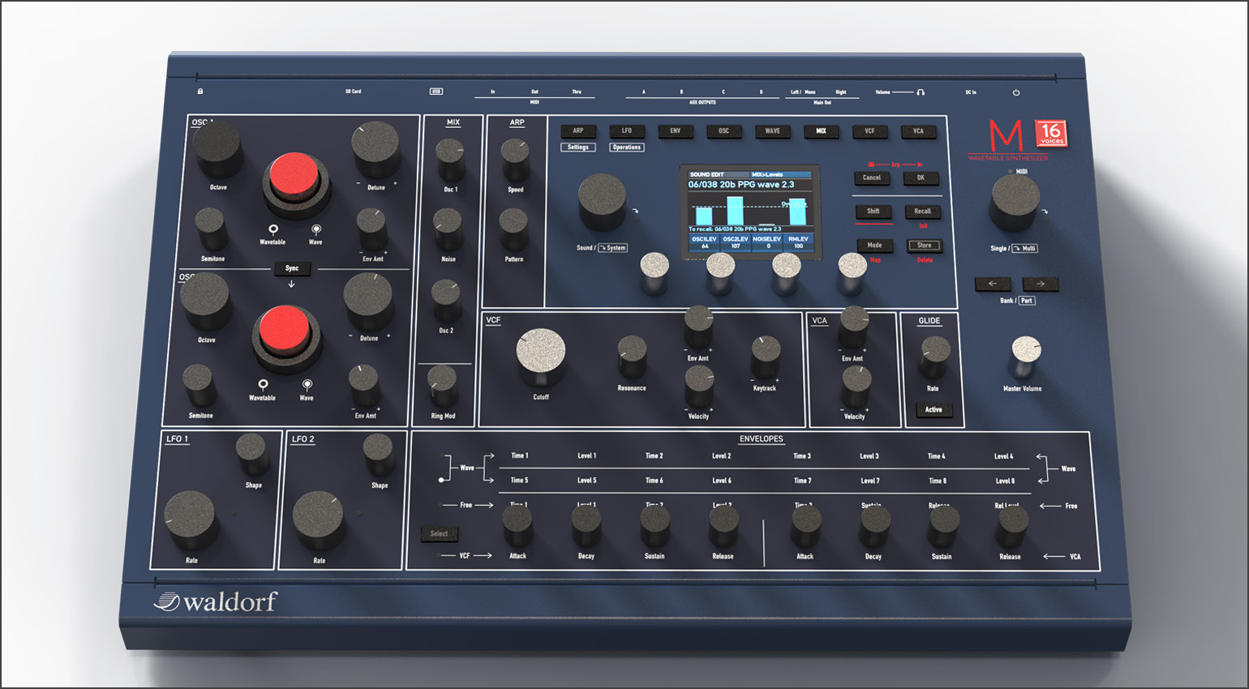Click the first encoder below the display
Screen dimensions: 1249x689
point(655,272)
